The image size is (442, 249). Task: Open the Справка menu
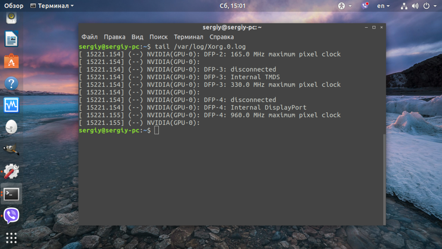221,37
